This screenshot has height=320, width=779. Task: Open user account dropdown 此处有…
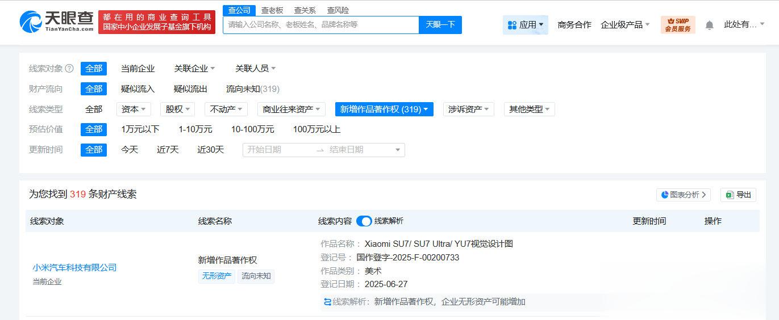coord(744,24)
